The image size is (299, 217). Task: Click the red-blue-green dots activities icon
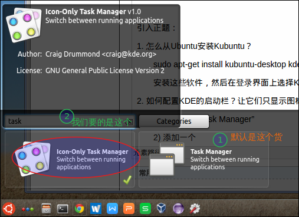pos(28,209)
